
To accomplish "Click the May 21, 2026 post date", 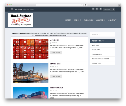I will click(x=54, y=67).
